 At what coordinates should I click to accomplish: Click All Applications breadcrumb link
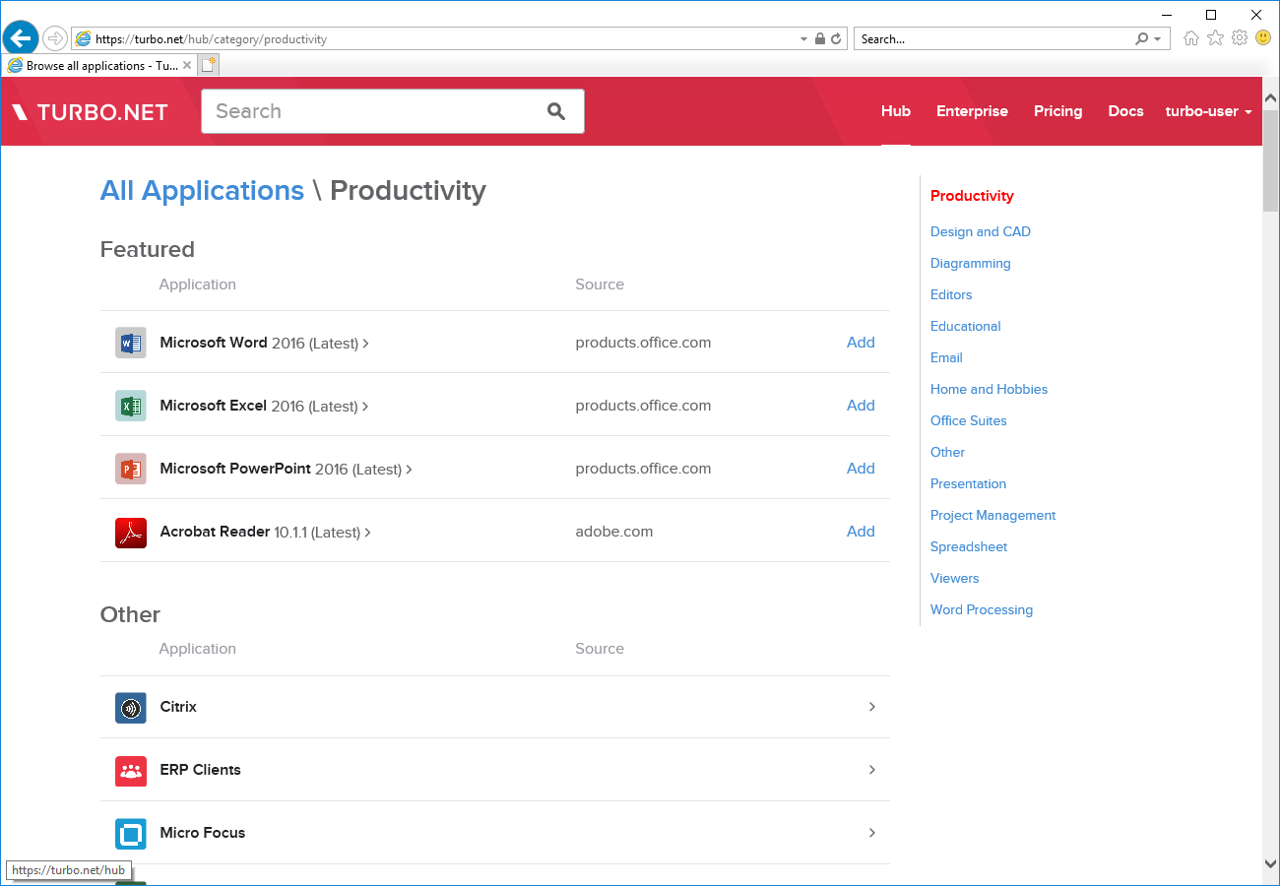[x=201, y=190]
